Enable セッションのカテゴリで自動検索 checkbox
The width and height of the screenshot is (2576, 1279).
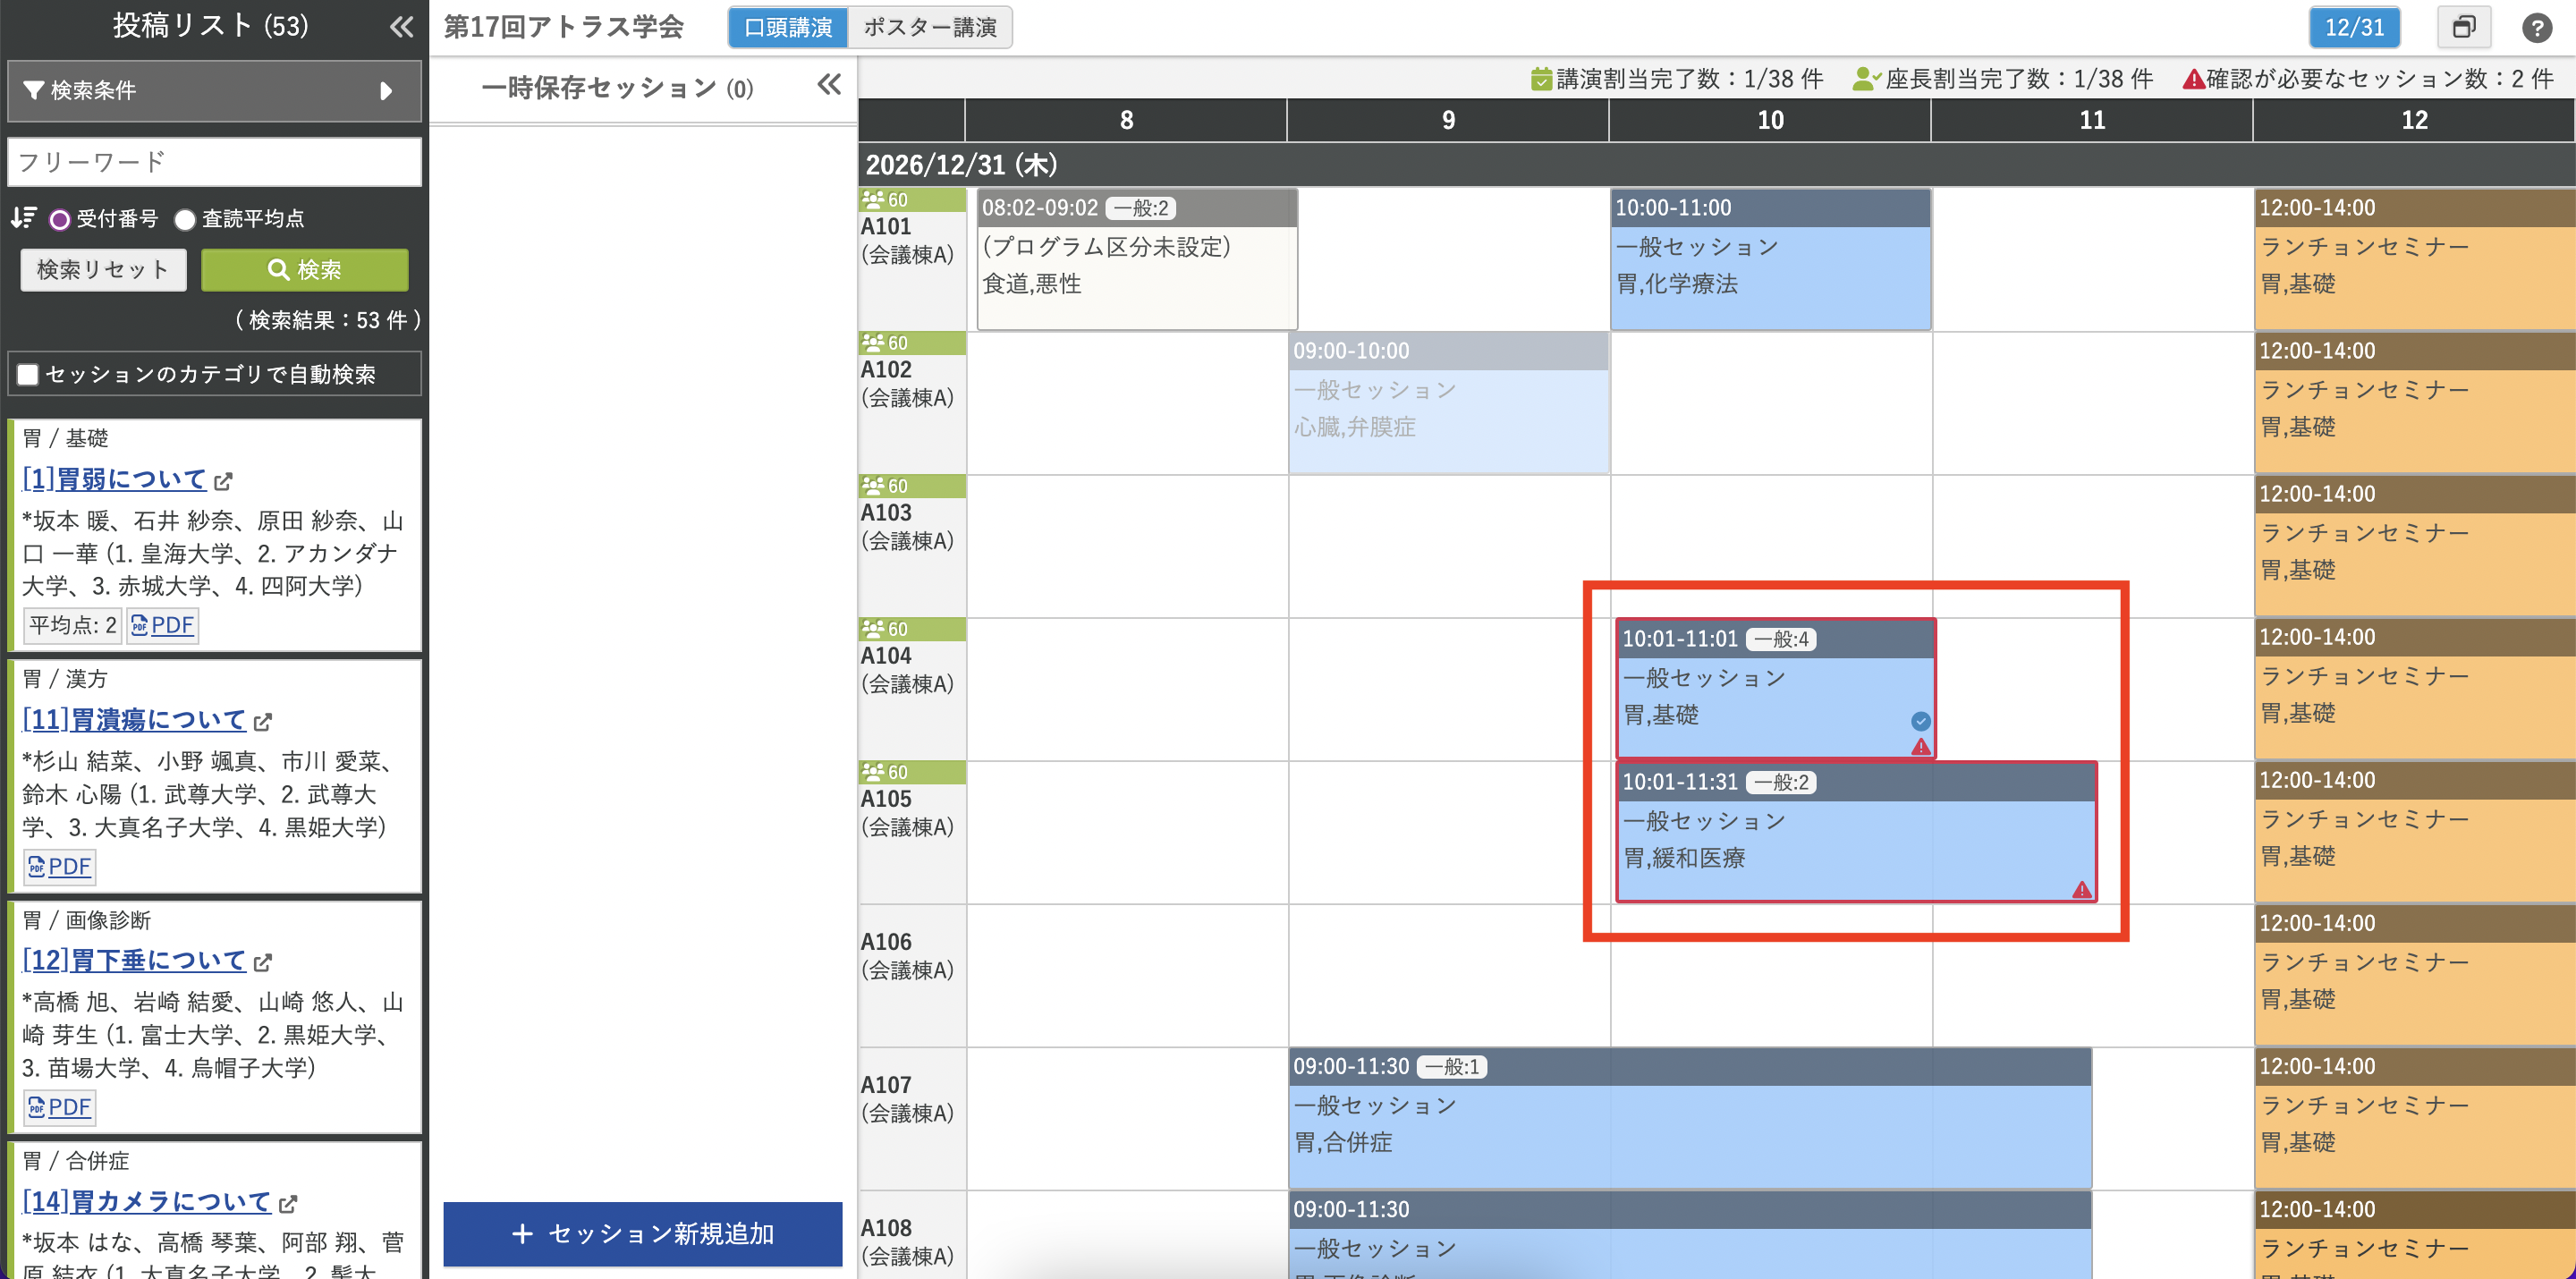[28, 375]
